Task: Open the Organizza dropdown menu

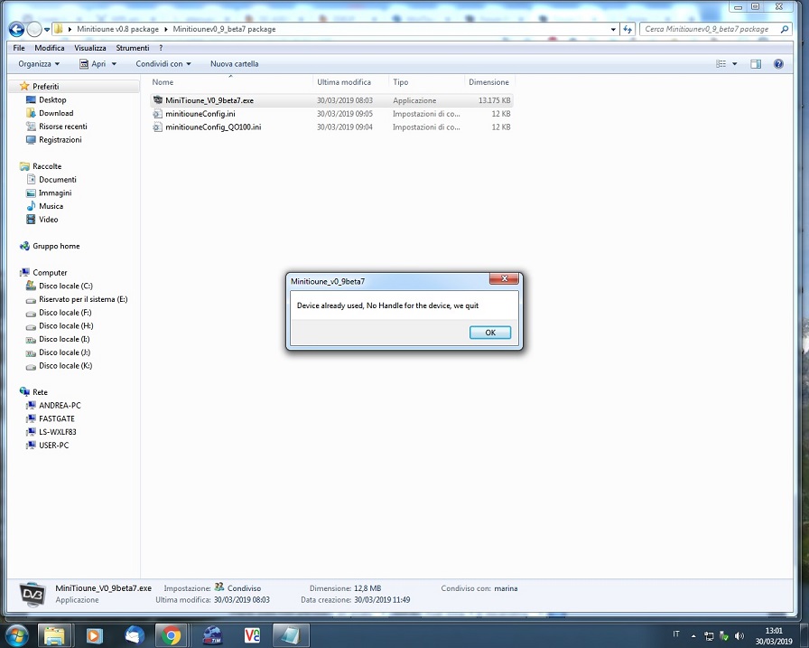Action: pyautogui.click(x=39, y=64)
